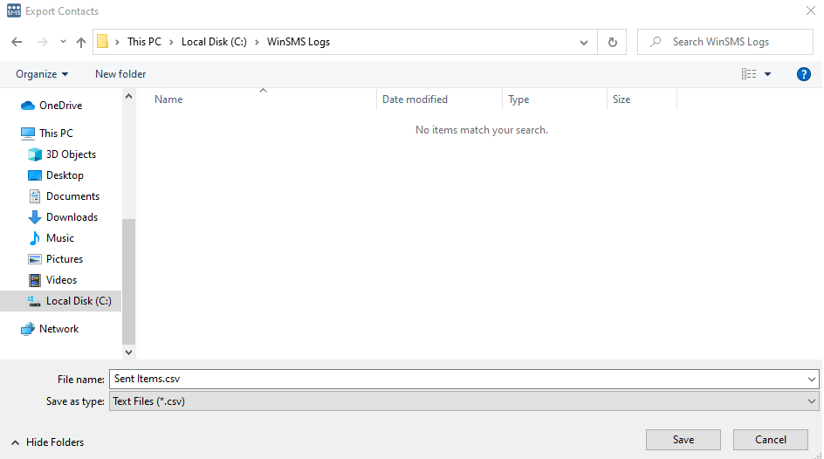Click the Network icon in sidebar
This screenshot has height=459, width=824.
28,329
